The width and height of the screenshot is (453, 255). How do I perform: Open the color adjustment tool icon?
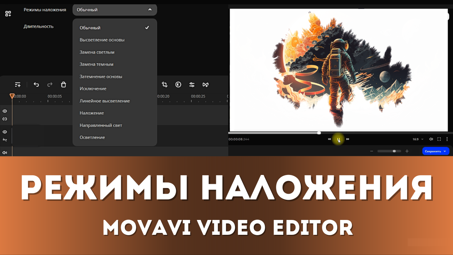click(178, 85)
